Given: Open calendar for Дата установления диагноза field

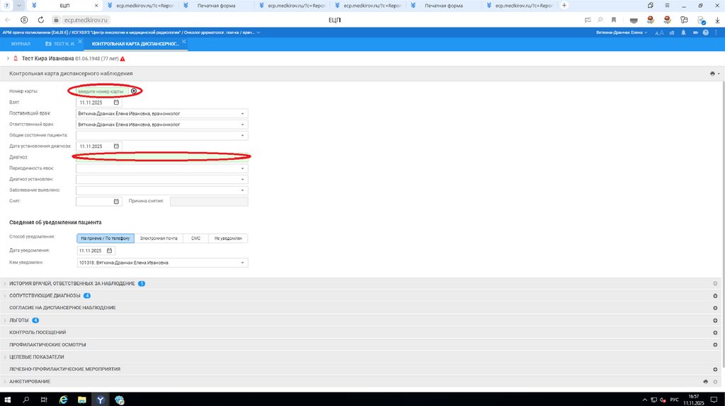Looking at the screenshot, I should [x=116, y=146].
